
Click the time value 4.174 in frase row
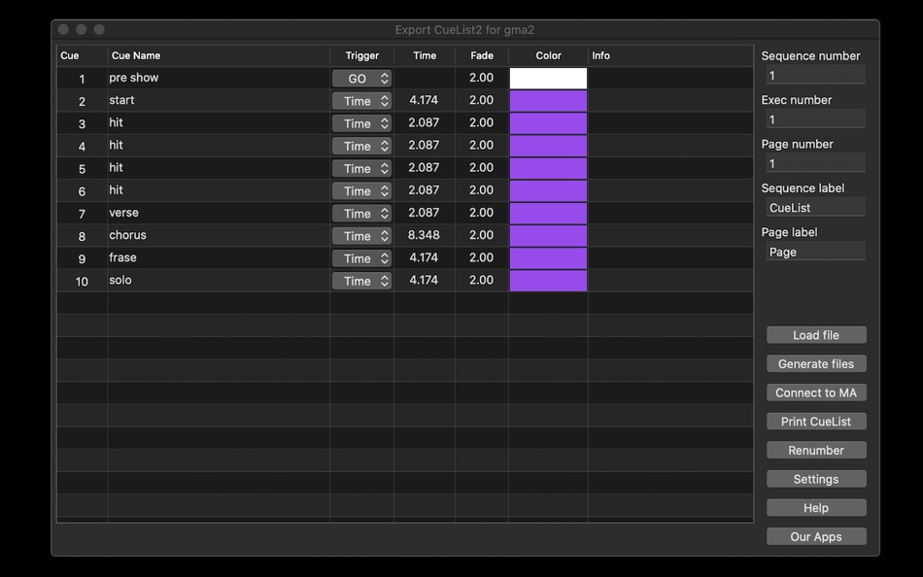tap(424, 257)
